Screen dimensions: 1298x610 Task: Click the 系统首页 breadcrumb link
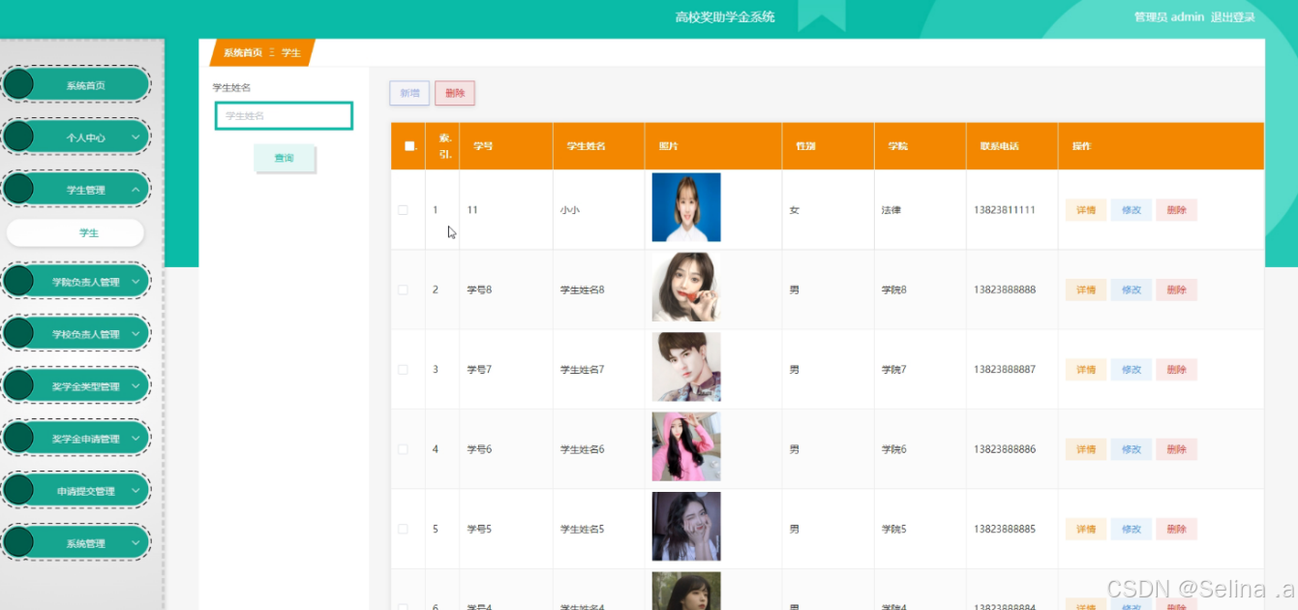pyautogui.click(x=243, y=52)
